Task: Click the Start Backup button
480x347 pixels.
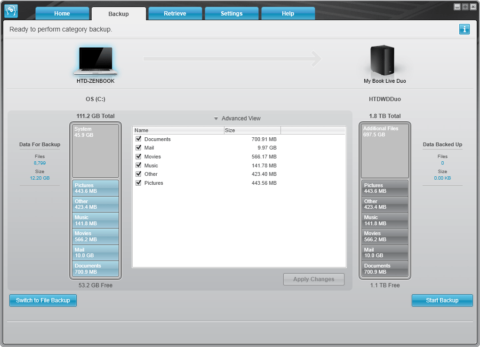Action: pyautogui.click(x=442, y=300)
